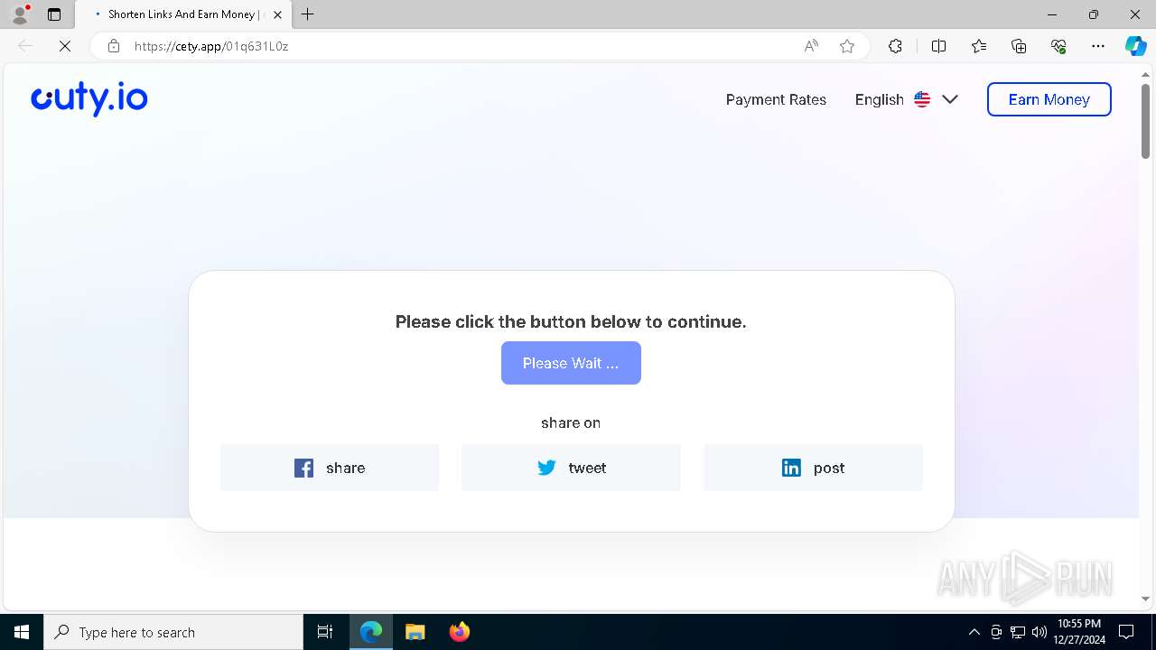The height and width of the screenshot is (650, 1156).
Task: Open the Edge profile icon
Action: tap(20, 14)
